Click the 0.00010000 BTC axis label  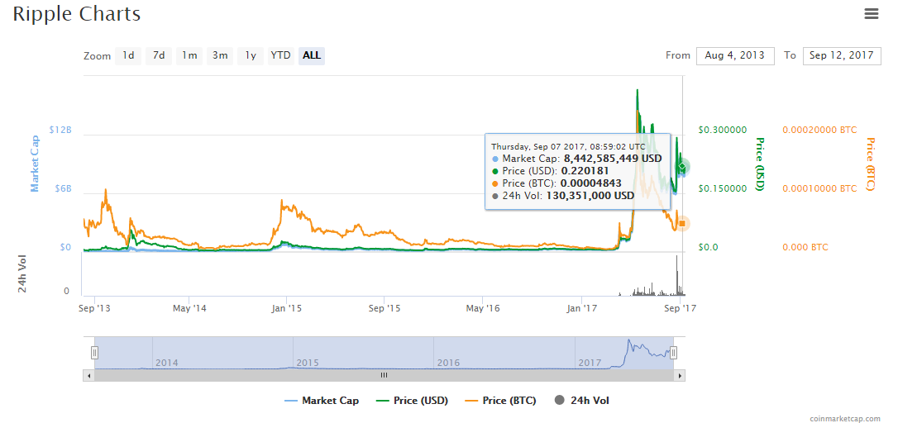coord(819,188)
